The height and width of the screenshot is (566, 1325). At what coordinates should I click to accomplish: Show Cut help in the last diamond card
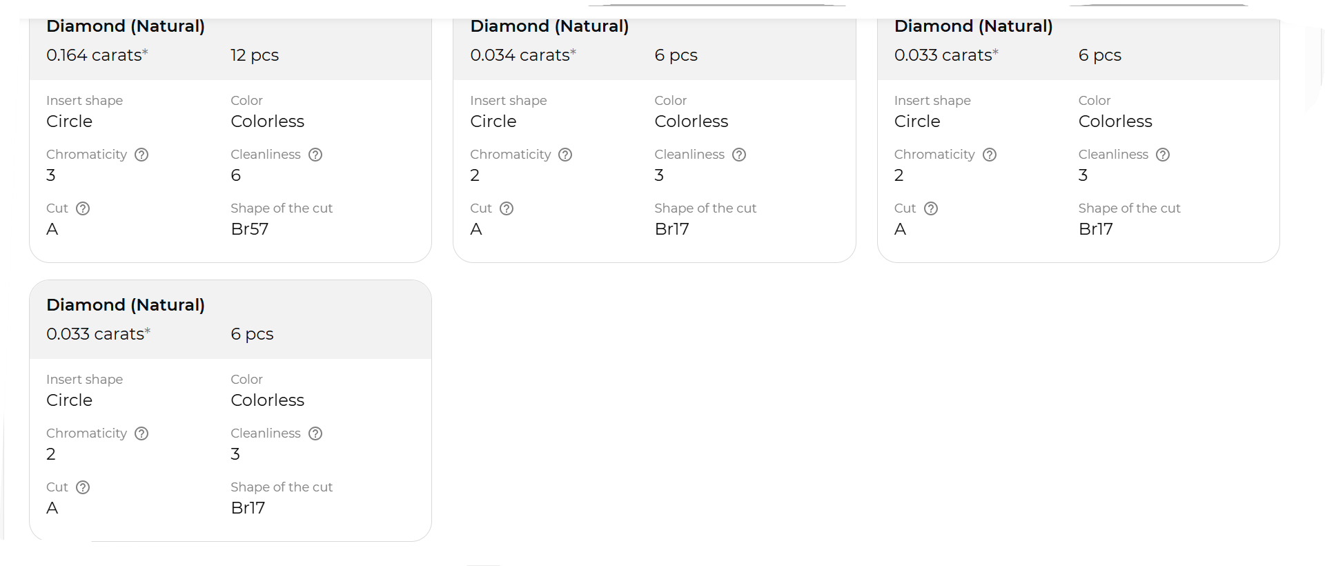[x=83, y=487]
